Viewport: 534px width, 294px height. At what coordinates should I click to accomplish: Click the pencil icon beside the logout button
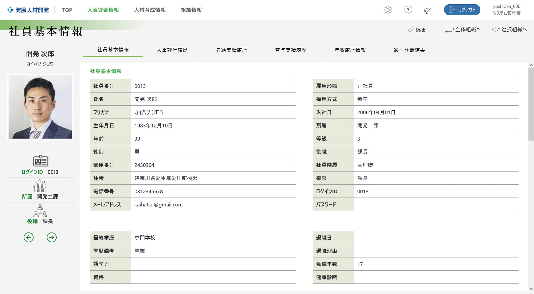pos(428,10)
